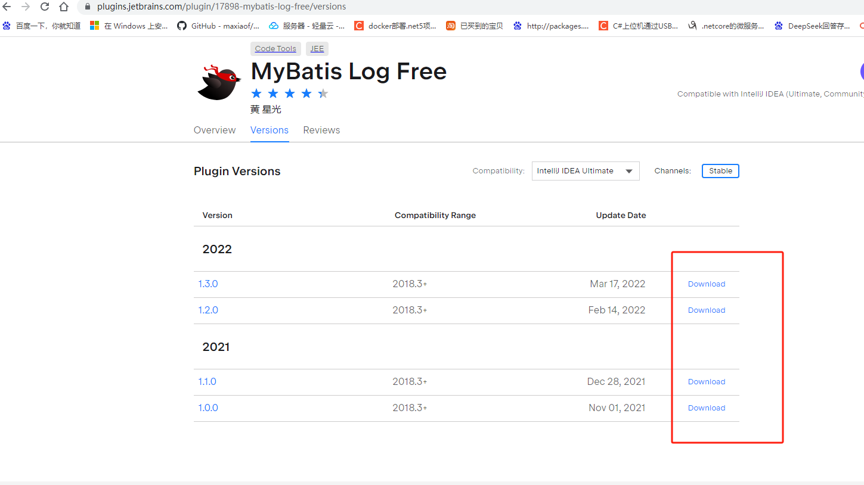
Task: Toggle the Stable channel button
Action: click(720, 171)
